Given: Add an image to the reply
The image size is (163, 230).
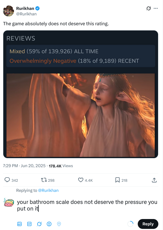Looking at the screenshot, I should [19, 224].
